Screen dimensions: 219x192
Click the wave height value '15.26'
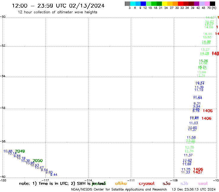(x=203, y=61)
